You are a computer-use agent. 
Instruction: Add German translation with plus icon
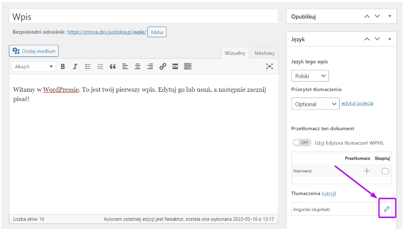point(367,171)
